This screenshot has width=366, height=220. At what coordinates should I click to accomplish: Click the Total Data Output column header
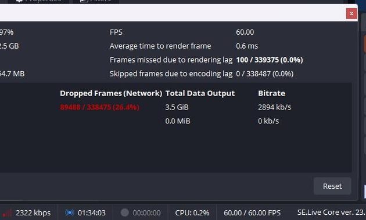pyautogui.click(x=200, y=93)
